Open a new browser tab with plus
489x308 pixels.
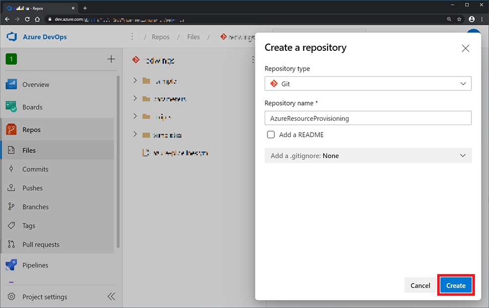pos(85,8)
